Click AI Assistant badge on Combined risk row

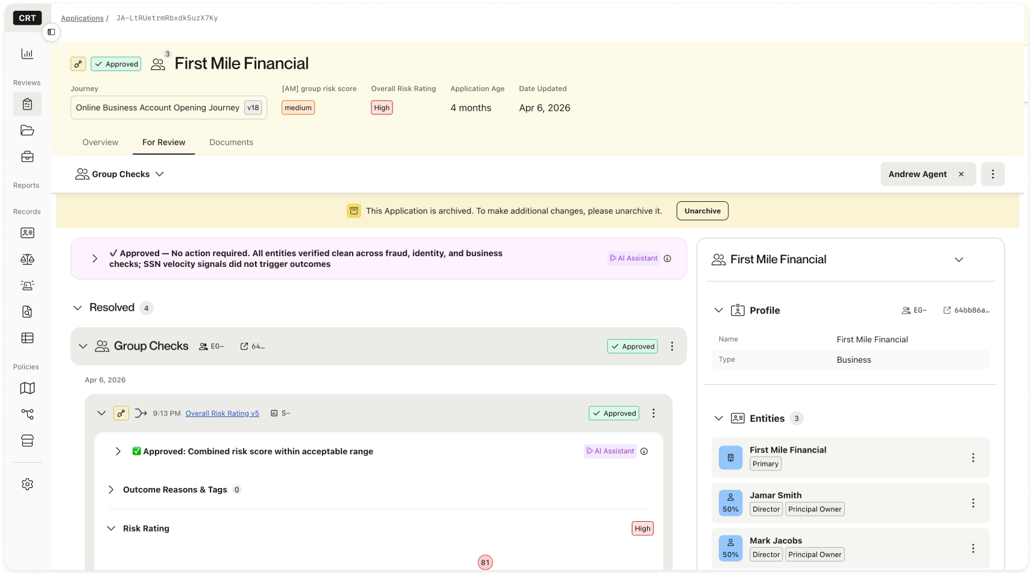tap(610, 451)
